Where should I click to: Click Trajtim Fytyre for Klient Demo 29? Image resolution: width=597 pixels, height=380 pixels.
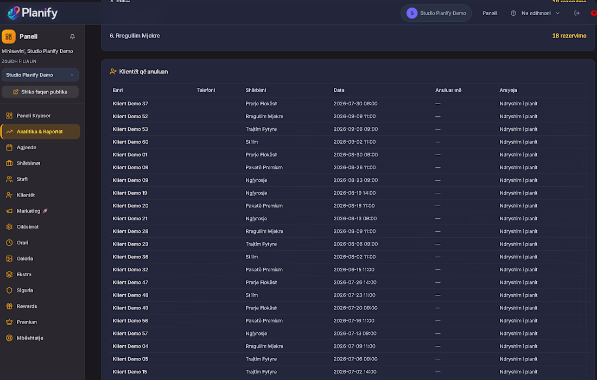click(x=261, y=244)
